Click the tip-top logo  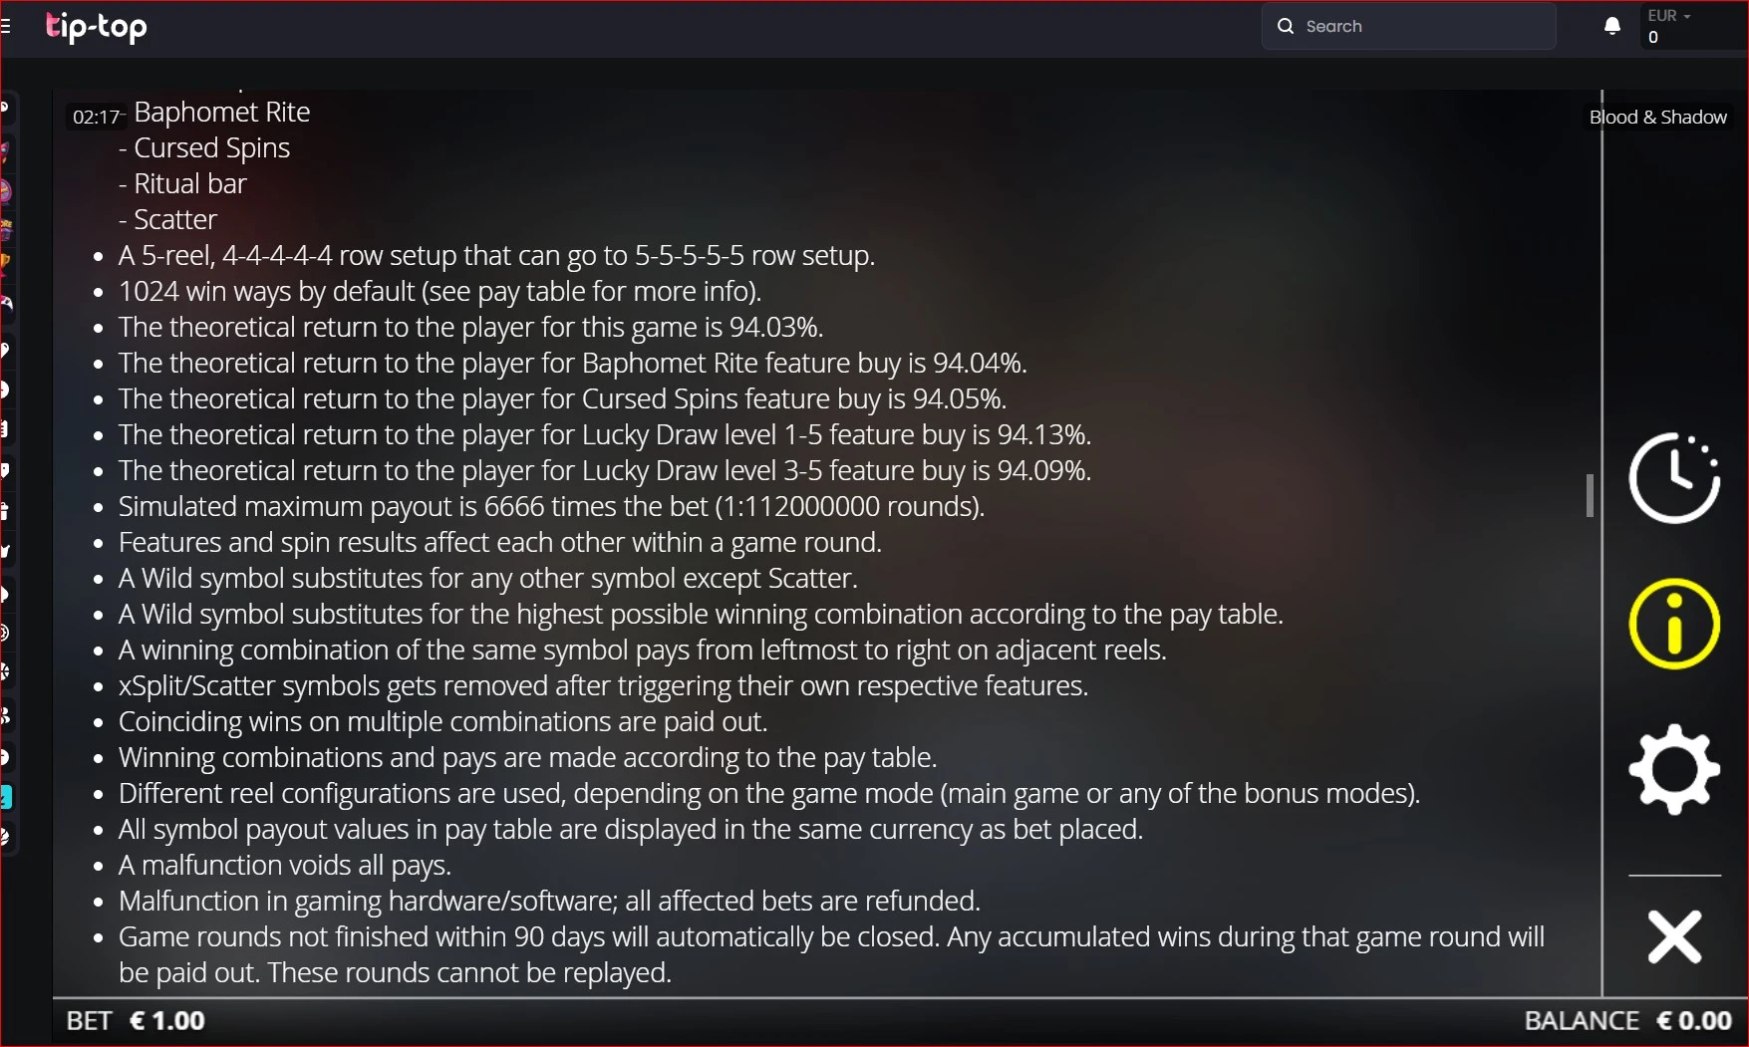coord(97,27)
